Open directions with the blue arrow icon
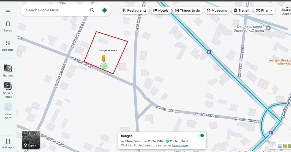 coord(104,10)
